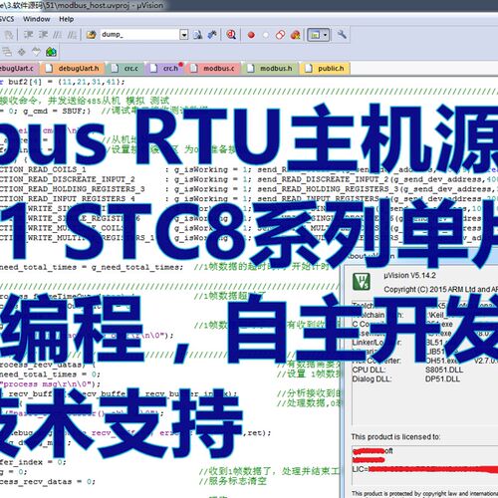498x498 pixels.
Task: Switch to the crc.c tab
Action: pos(125,69)
